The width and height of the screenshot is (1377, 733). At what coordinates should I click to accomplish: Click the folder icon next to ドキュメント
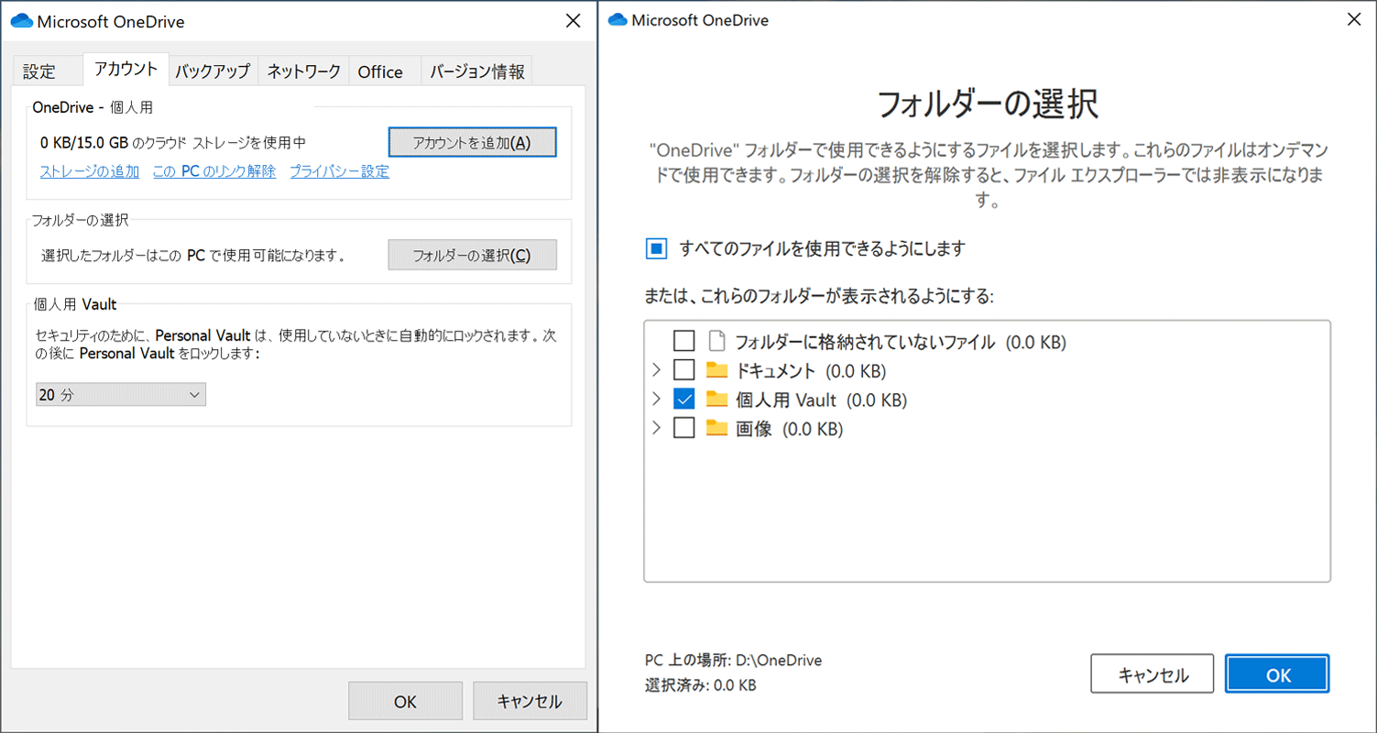pos(717,370)
